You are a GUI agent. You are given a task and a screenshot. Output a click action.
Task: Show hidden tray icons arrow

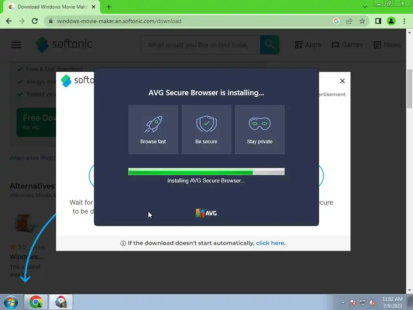[343, 302]
